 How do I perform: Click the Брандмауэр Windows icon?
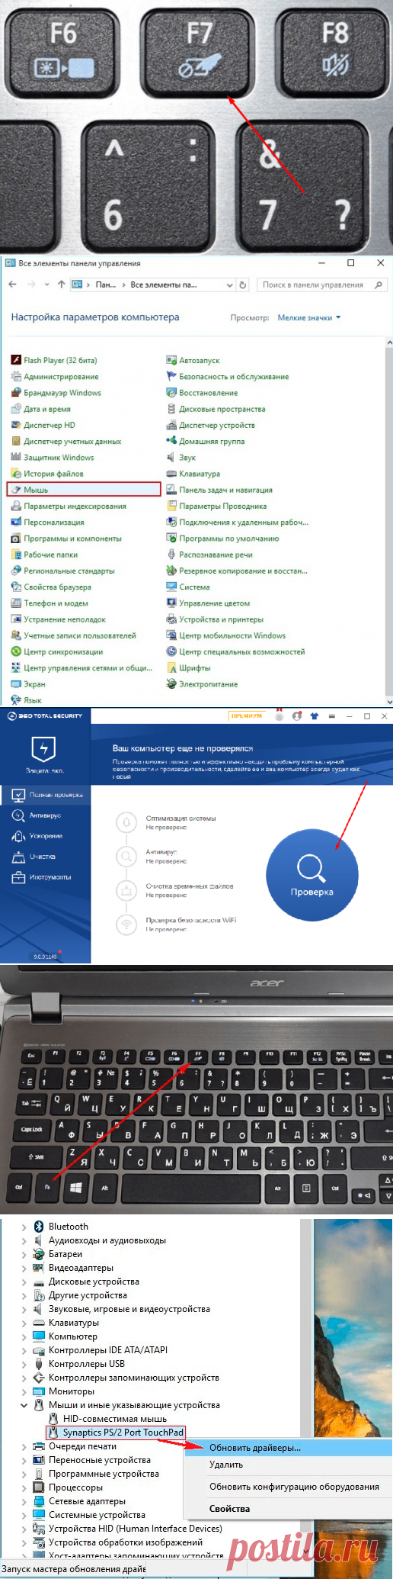pyautogui.click(x=17, y=393)
